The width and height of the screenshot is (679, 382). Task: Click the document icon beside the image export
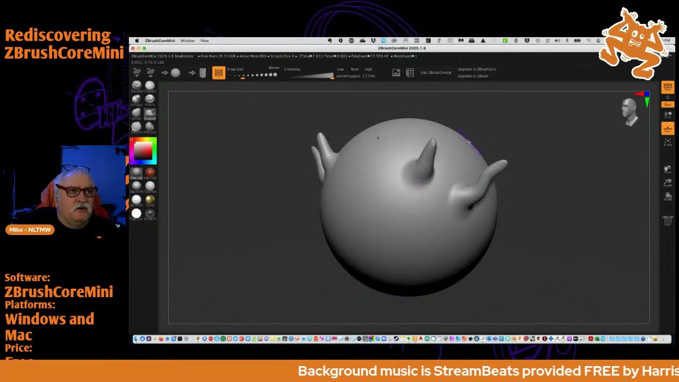pos(410,73)
